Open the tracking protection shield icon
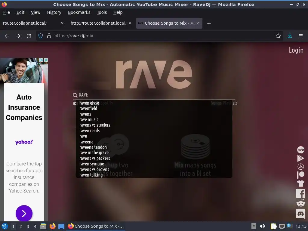The image size is (308, 231). pyautogui.click(x=41, y=36)
